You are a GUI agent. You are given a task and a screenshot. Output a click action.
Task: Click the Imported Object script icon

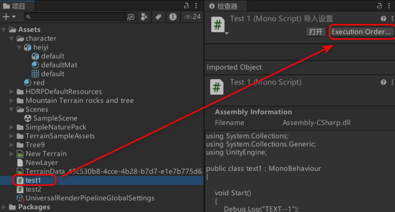(217, 87)
